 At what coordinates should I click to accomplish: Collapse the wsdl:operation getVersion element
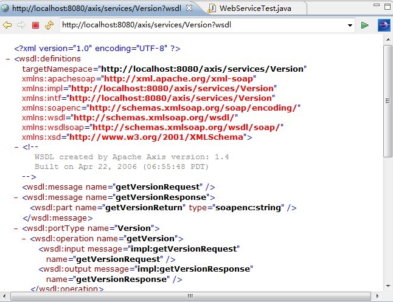pyautogui.click(x=24, y=239)
